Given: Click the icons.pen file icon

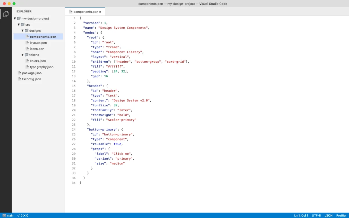Looking at the screenshot, I should [x=27, y=49].
